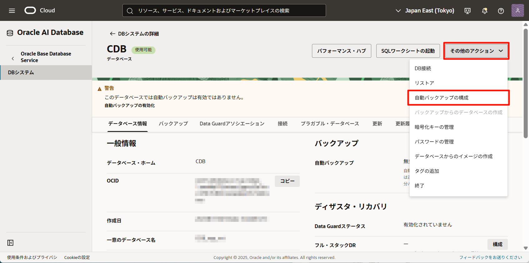Screen dimensions: 529x263
Task: Click Oracle Base Database Service sidebar link
Action: click(46, 57)
